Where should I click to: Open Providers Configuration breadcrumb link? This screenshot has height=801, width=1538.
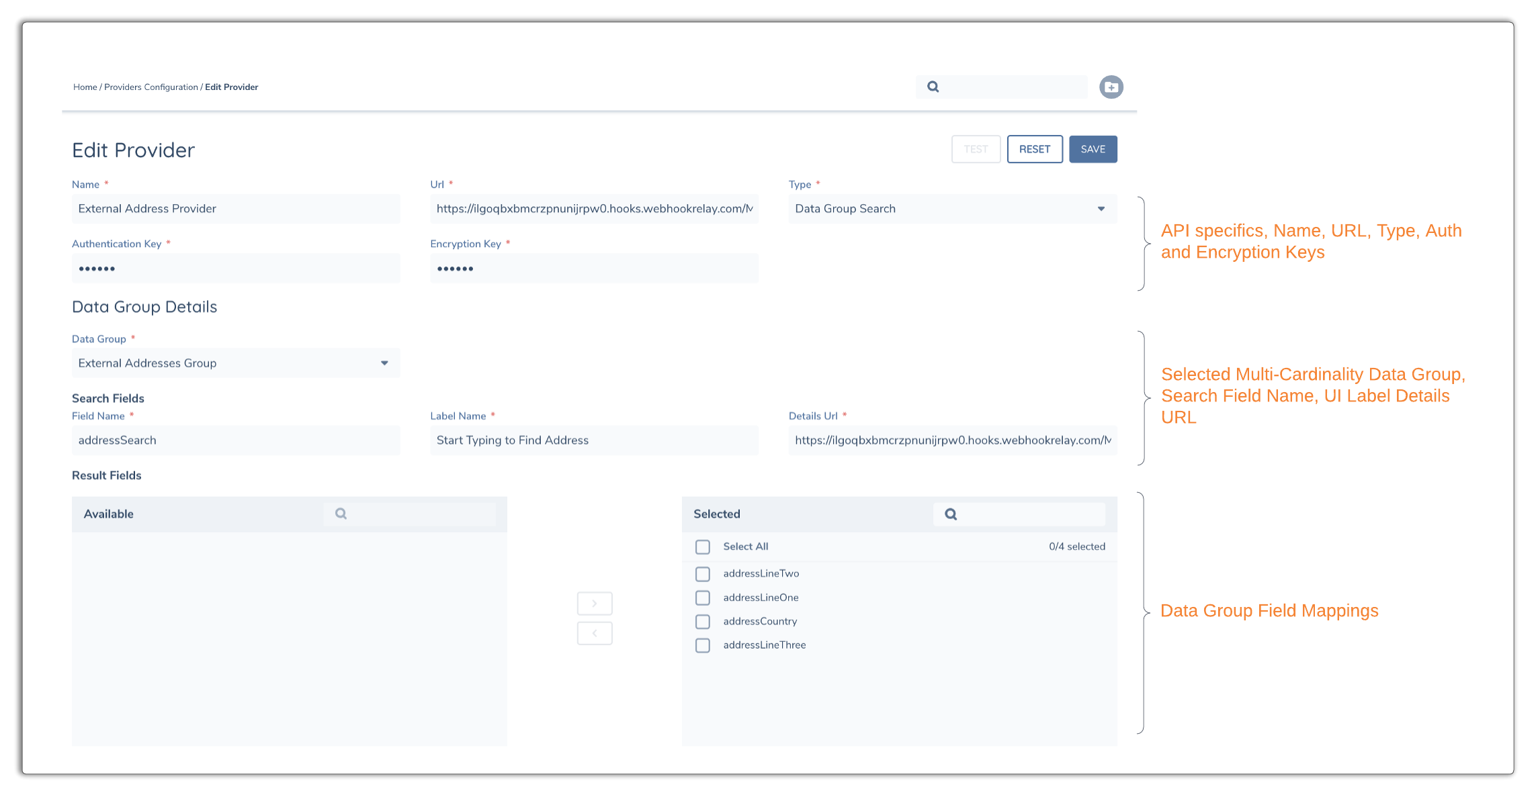(x=151, y=87)
